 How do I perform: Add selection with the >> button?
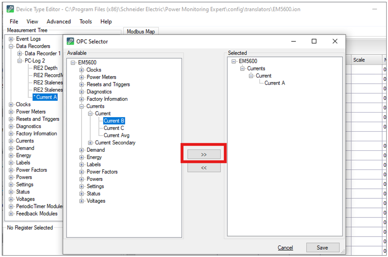(x=204, y=154)
